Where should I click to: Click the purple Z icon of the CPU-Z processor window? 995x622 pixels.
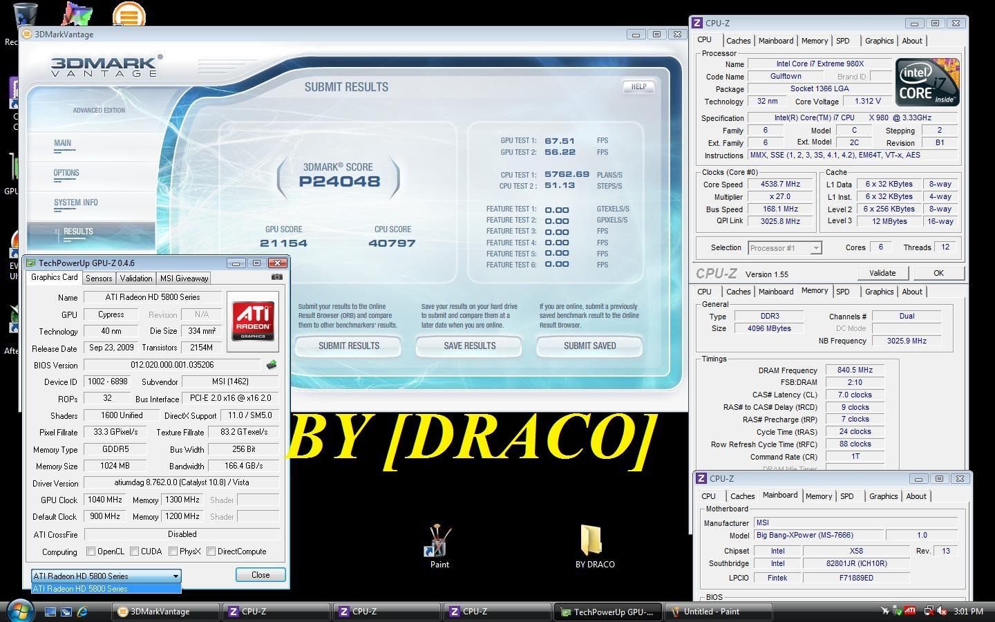[x=697, y=23]
